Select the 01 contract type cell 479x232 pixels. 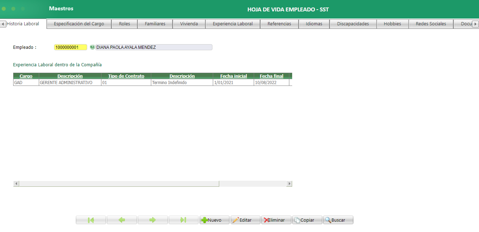tap(126, 82)
